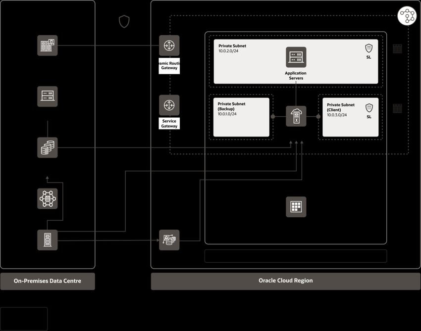Viewport: 421px width, 331px height.
Task: Click the security list shield in 10.0.2.0/24 subnet
Action: (x=368, y=48)
